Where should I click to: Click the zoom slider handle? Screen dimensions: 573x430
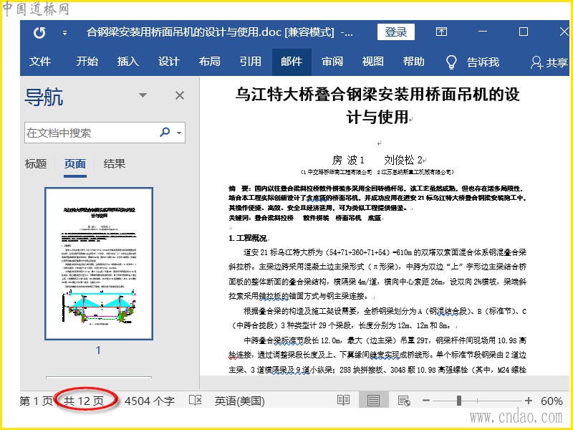point(459,401)
